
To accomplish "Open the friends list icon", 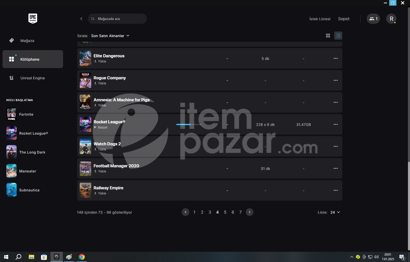I will click(x=373, y=19).
